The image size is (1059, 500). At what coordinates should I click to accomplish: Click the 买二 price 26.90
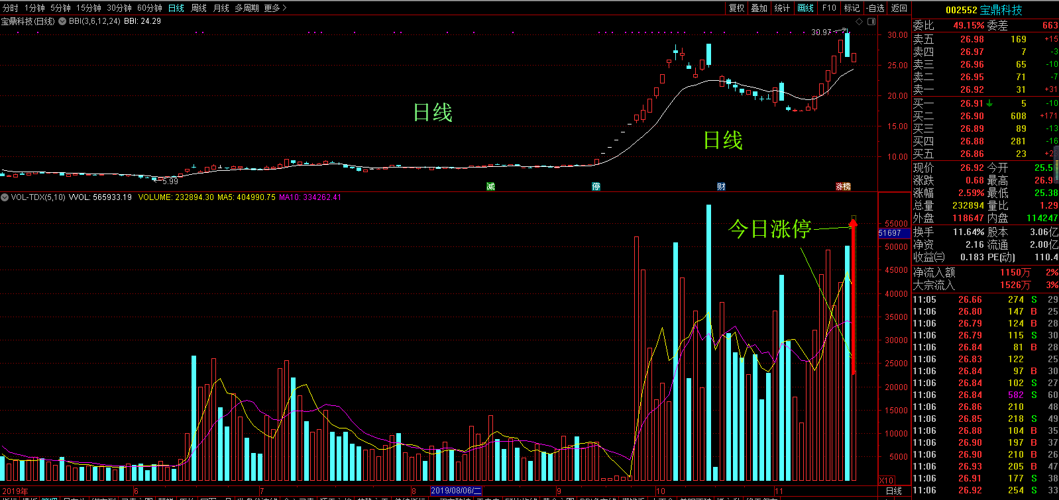(x=972, y=116)
